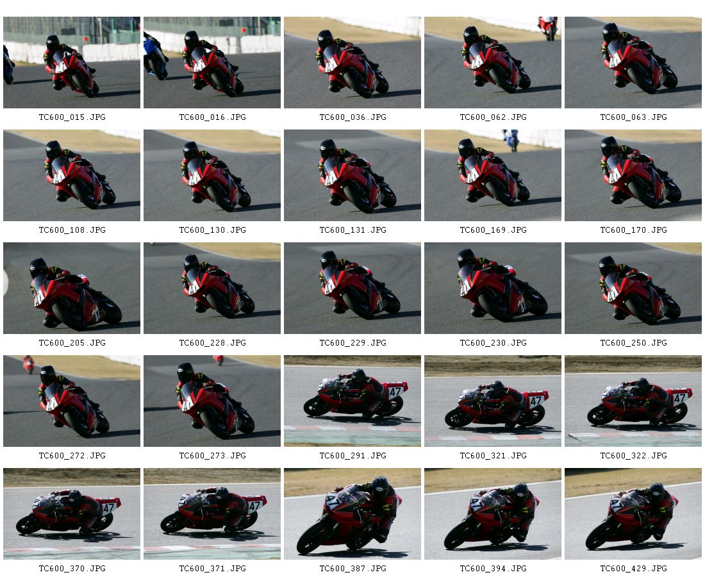
Task: Select the TC600_016.JPG photo thumbnail
Action: point(211,63)
